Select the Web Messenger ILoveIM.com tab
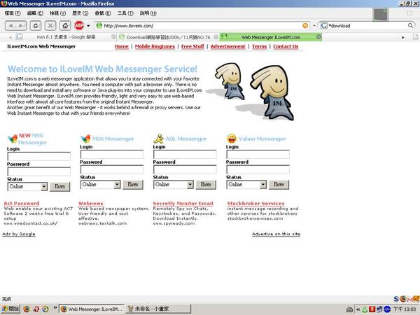 coord(270,37)
